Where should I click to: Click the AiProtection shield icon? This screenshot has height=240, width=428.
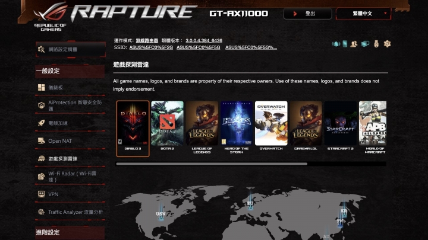click(41, 105)
